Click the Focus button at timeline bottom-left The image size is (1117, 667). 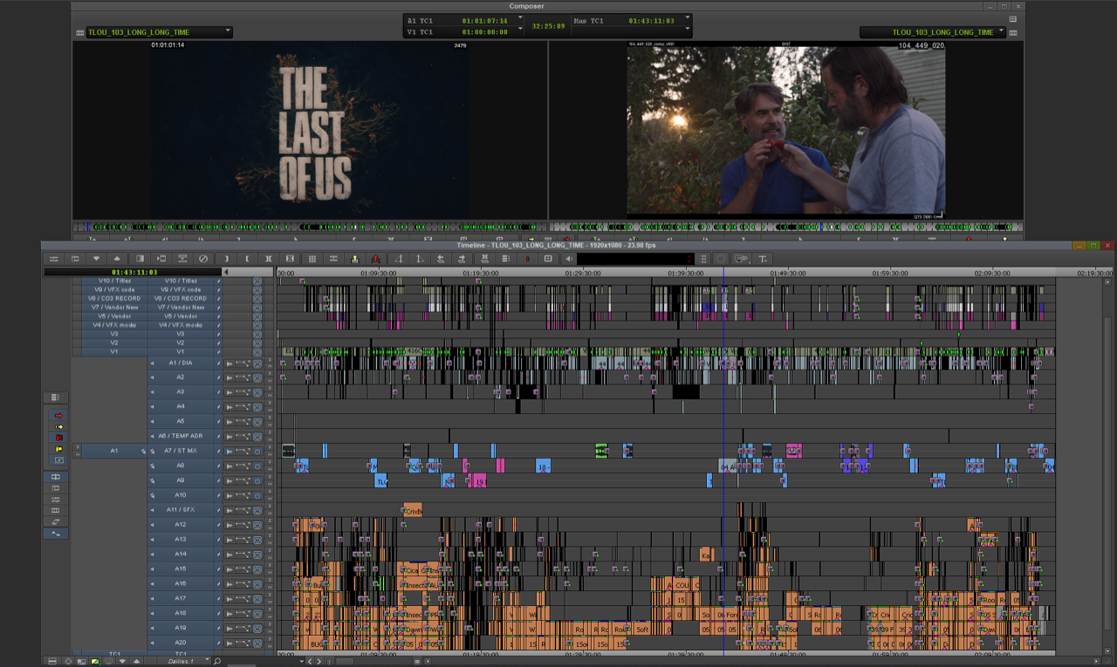click(67, 662)
